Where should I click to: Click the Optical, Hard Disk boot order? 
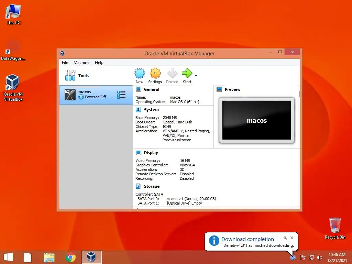177,122
